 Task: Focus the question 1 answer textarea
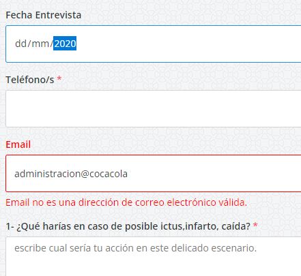coord(154,256)
